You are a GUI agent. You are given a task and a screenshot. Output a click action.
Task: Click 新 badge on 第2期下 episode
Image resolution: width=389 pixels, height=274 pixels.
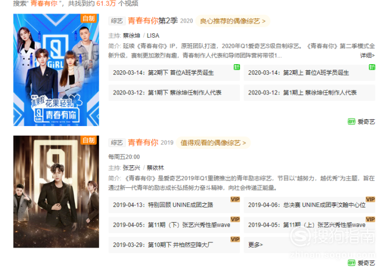237,67
